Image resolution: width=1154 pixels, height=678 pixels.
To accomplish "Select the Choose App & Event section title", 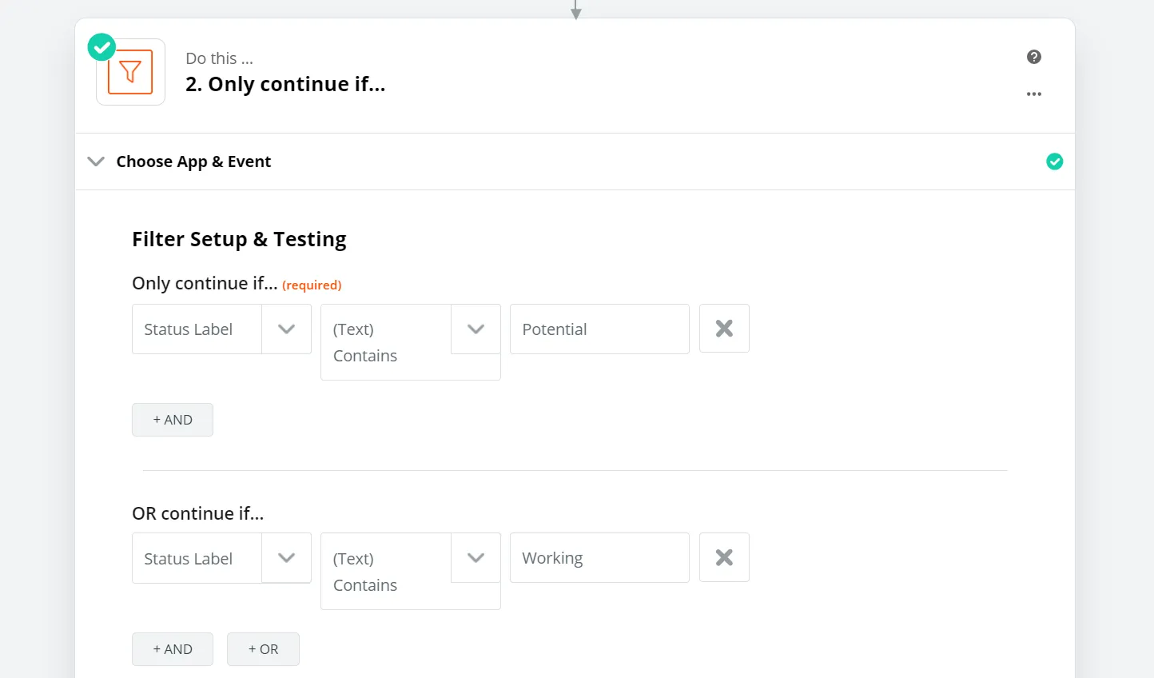I will (x=193, y=162).
